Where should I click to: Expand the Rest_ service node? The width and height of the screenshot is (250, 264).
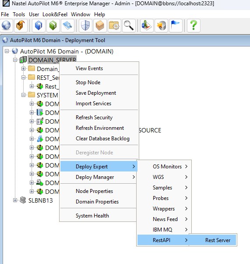(32, 86)
